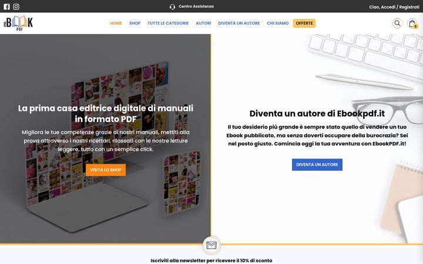
Task: Open the shopping bag cart
Action: [412, 23]
